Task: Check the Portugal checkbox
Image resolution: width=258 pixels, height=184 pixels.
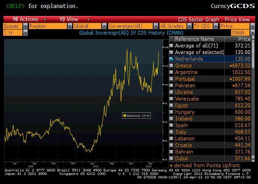Action: (x=171, y=79)
